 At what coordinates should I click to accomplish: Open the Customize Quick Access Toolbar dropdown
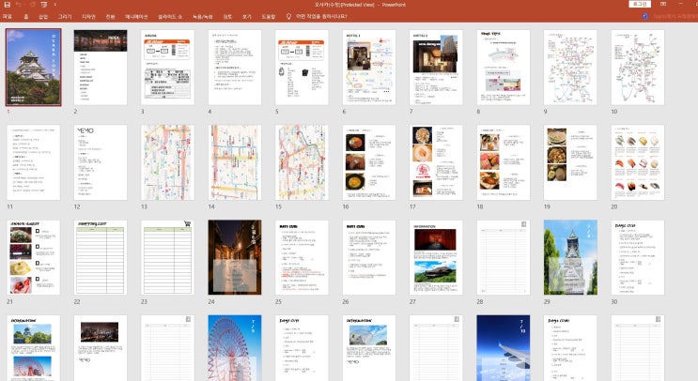coord(55,5)
